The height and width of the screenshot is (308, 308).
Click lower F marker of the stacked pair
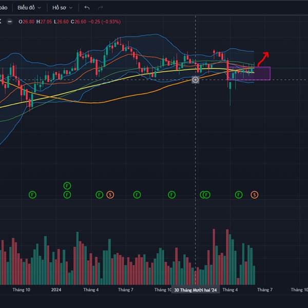67,195
